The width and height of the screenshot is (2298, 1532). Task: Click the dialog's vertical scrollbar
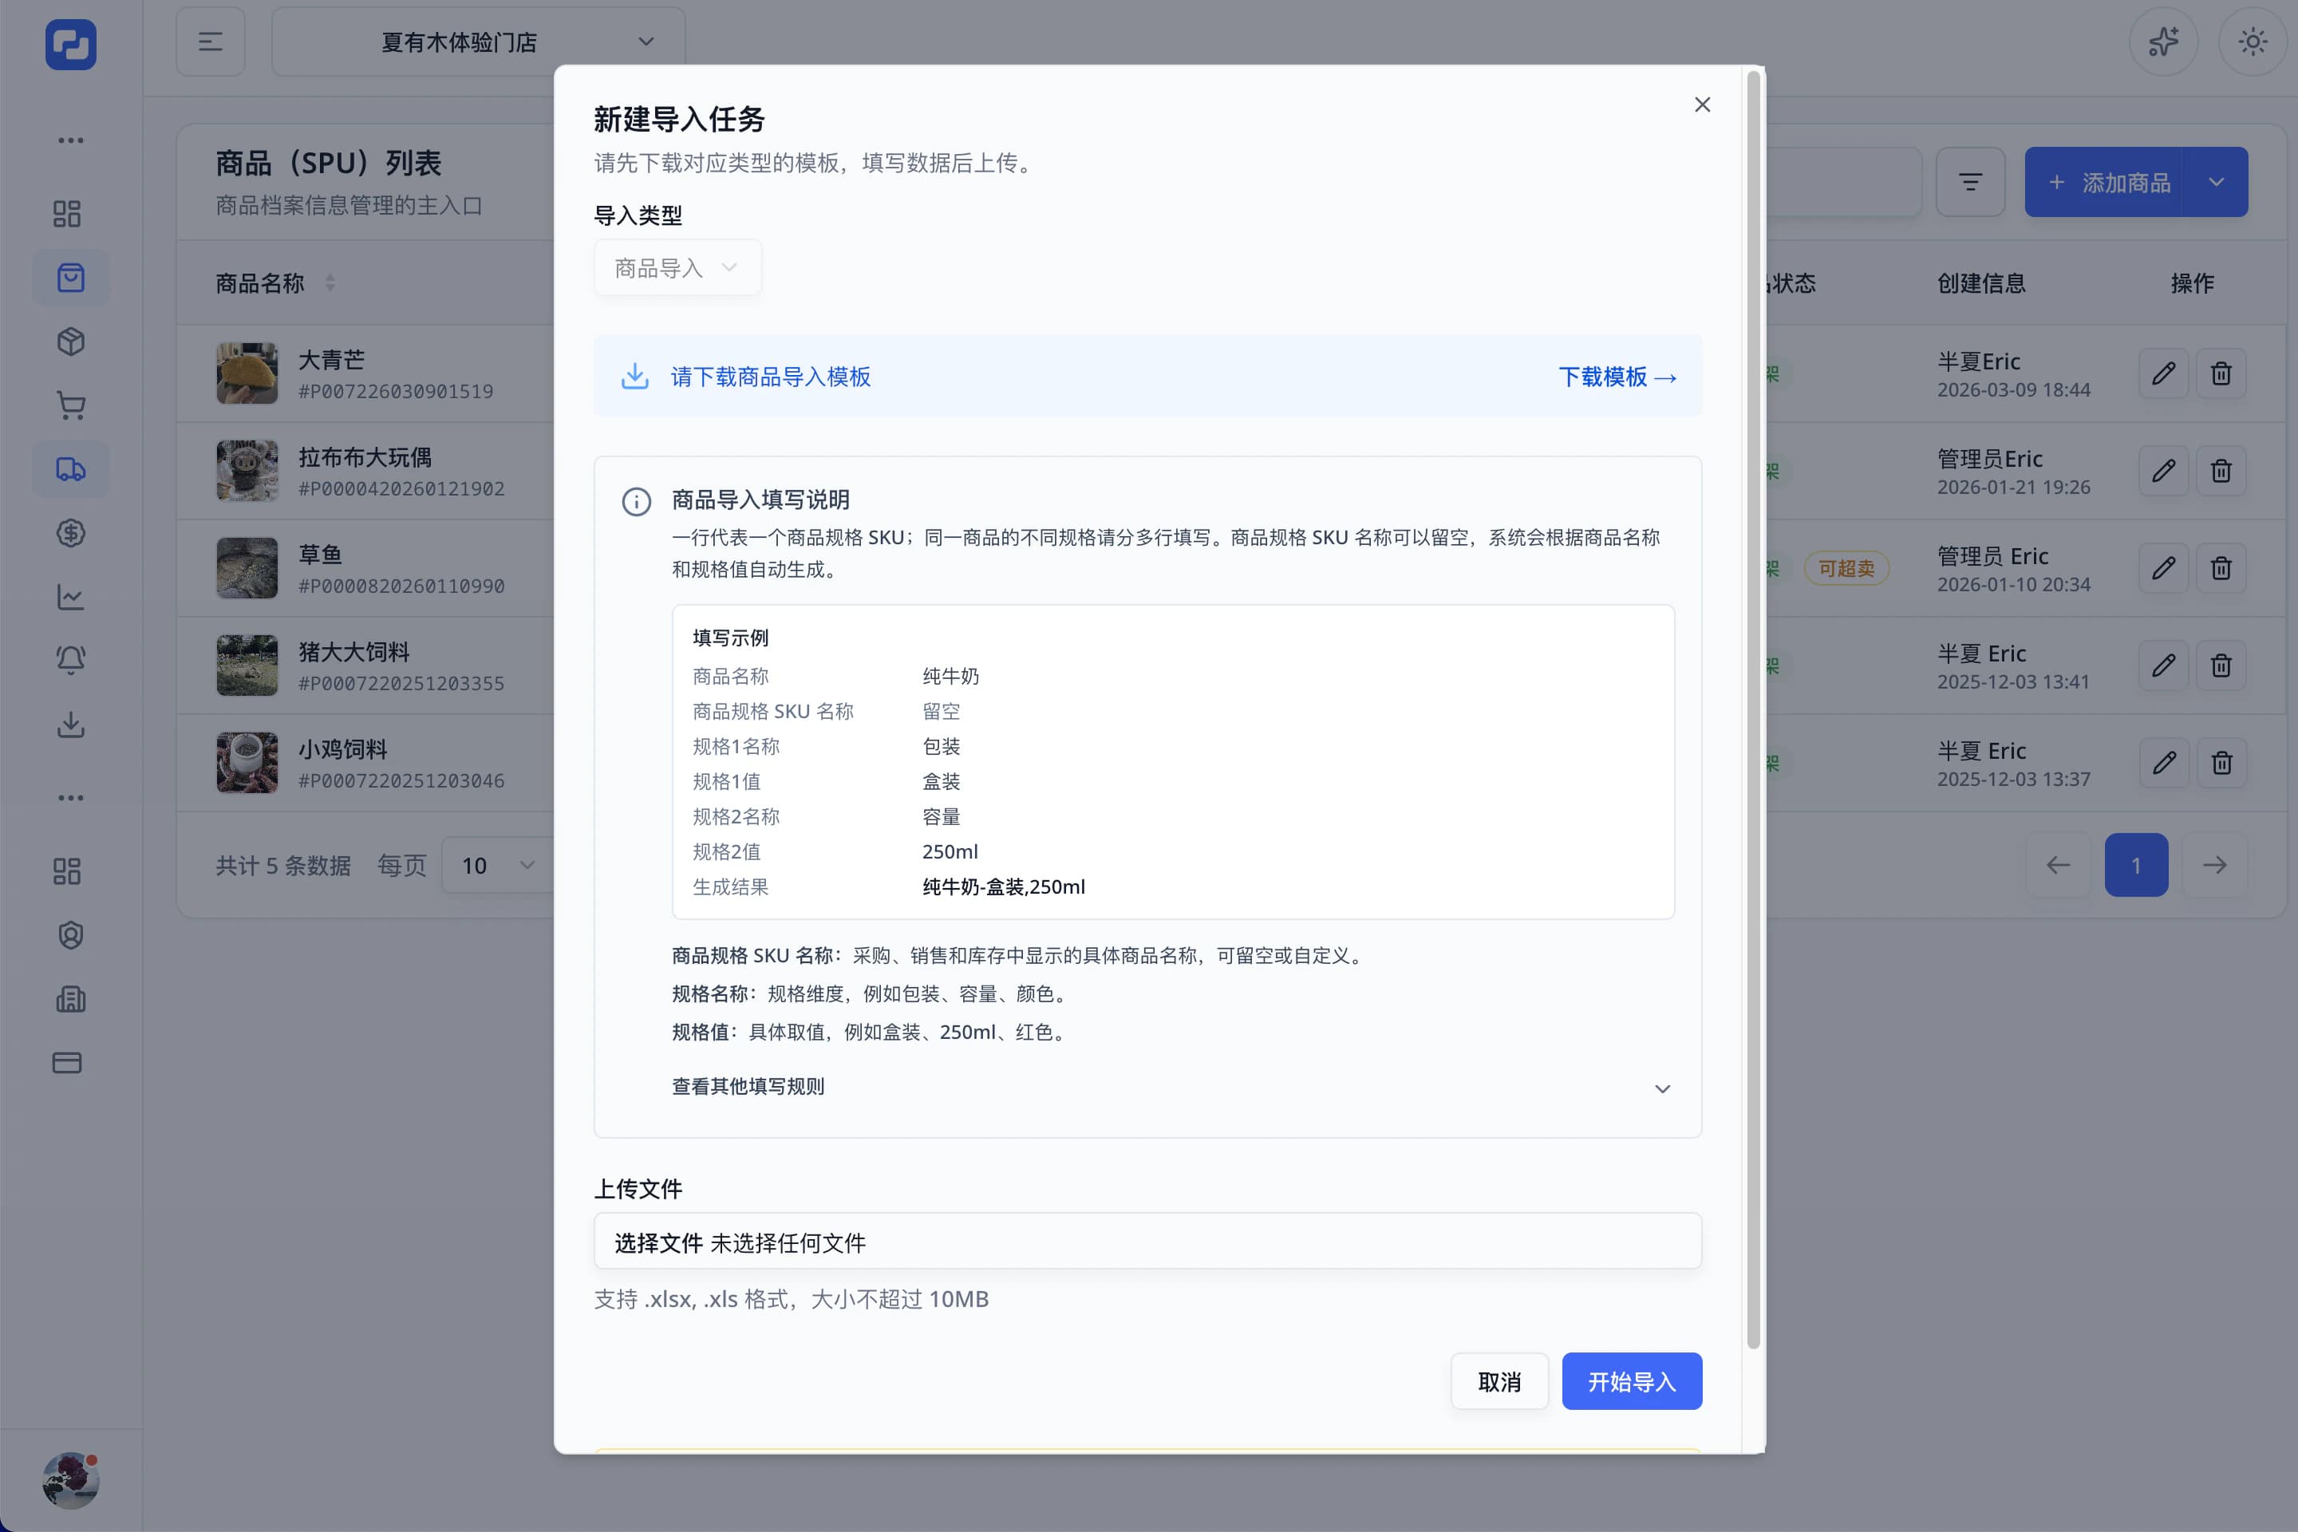(x=1753, y=709)
